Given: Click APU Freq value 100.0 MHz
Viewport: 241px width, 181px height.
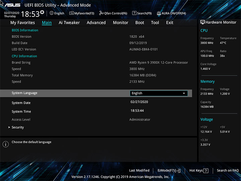Looking at the screenshot, I should (207, 56).
